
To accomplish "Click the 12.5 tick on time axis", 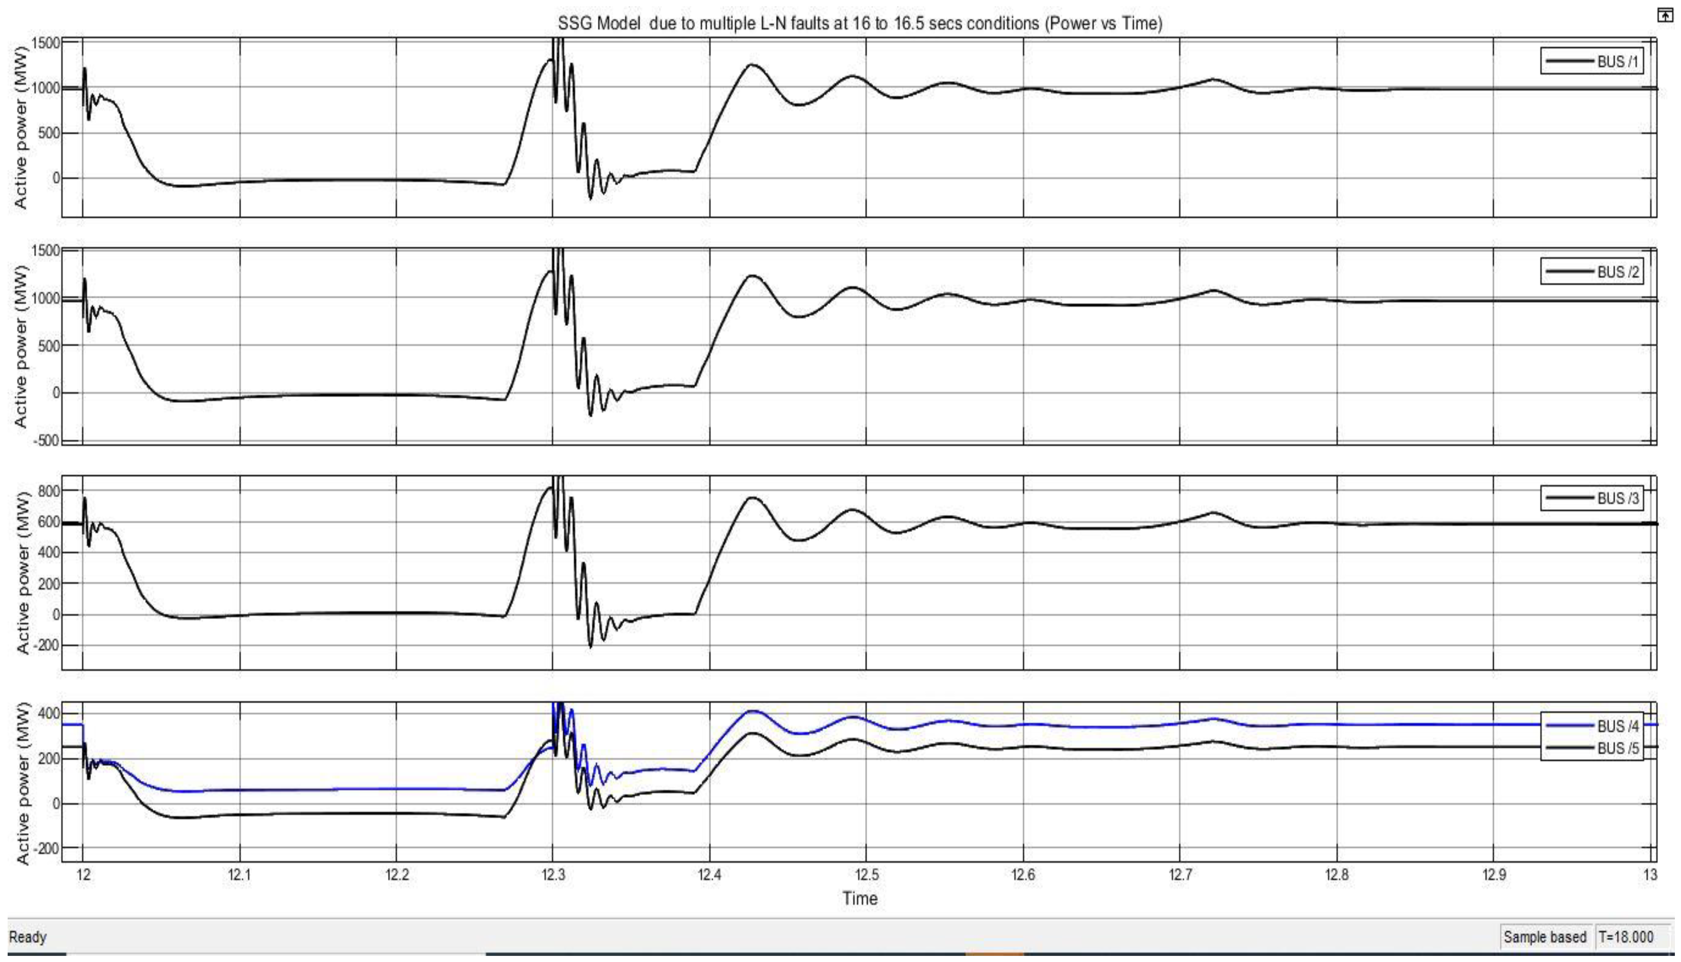I will (866, 876).
